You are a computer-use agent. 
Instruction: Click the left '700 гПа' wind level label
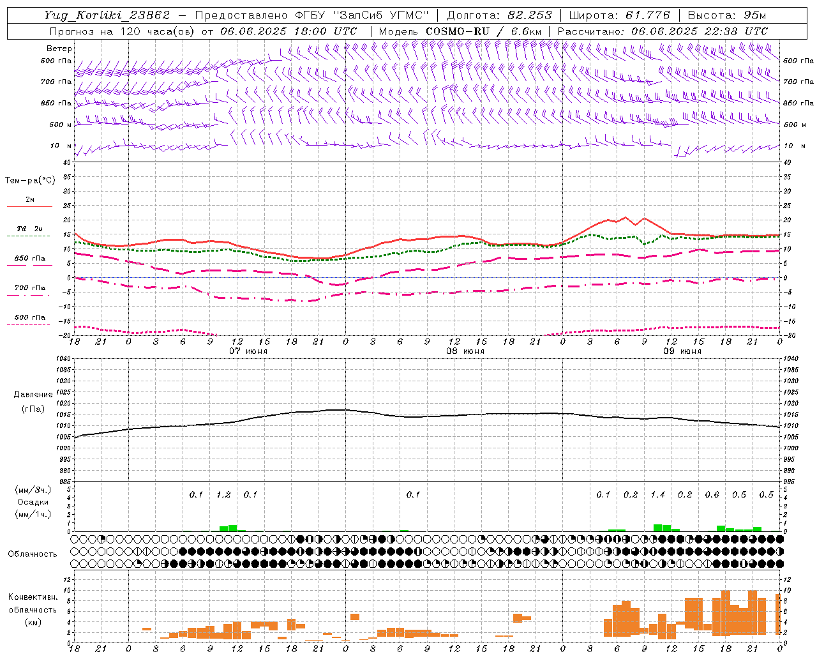(x=56, y=82)
